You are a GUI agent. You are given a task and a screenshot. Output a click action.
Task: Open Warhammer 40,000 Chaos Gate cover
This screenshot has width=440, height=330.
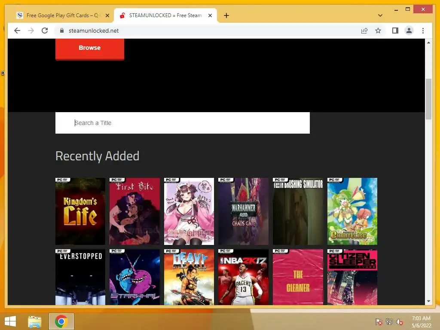pos(243,211)
